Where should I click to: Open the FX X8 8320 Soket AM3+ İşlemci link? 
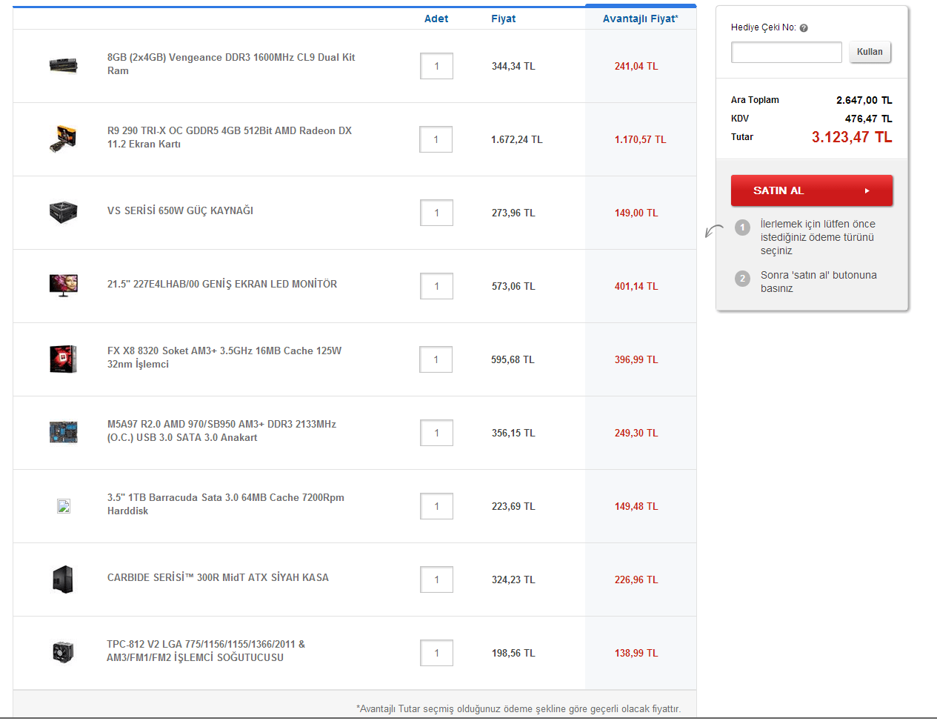point(224,357)
